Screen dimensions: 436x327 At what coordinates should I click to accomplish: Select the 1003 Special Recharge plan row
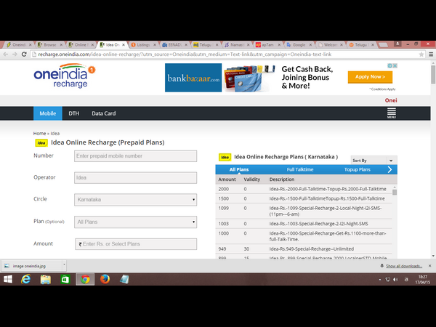(304, 224)
